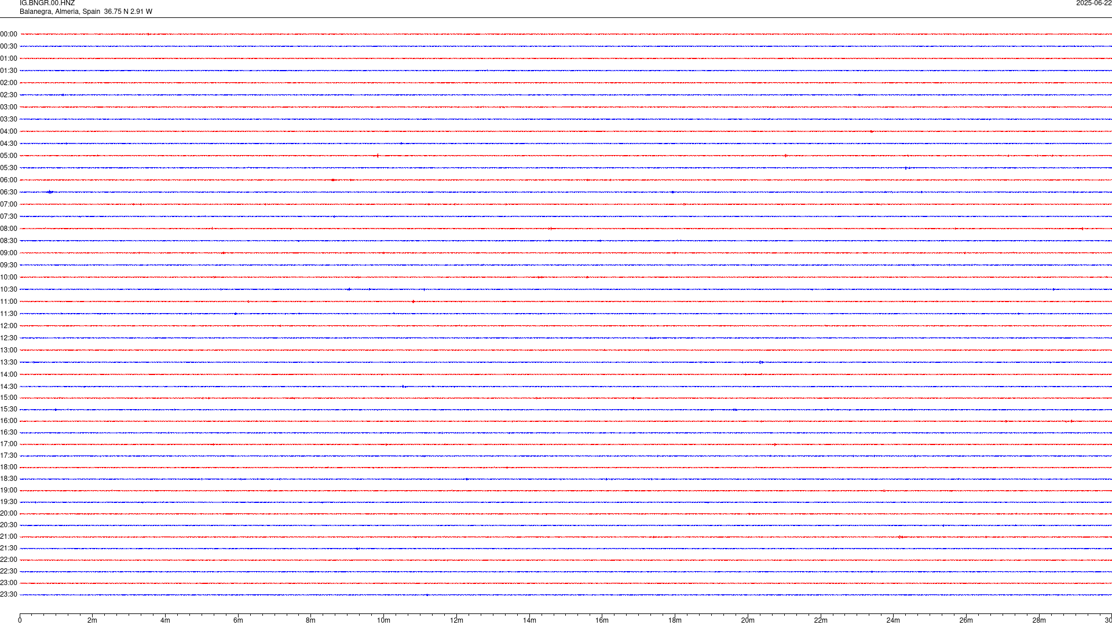The height and width of the screenshot is (625, 1112).
Task: Select the 19:00 time label
Action: (9, 490)
